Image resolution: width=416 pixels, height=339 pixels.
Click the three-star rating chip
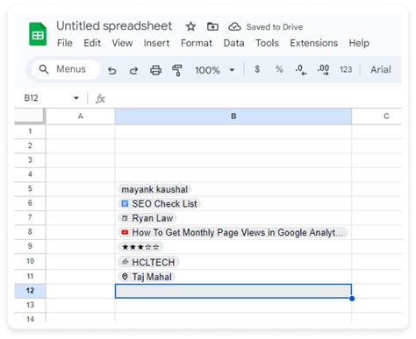(x=140, y=247)
